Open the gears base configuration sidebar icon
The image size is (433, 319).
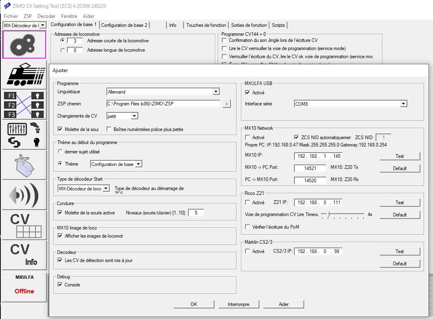[x=24, y=45]
